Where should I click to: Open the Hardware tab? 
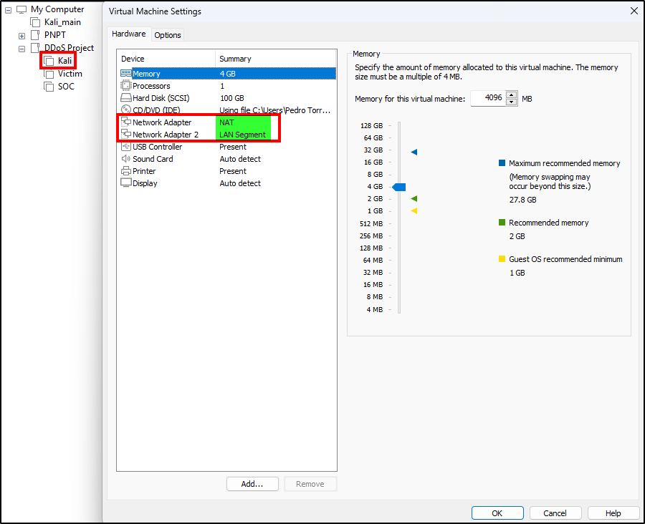coord(128,34)
